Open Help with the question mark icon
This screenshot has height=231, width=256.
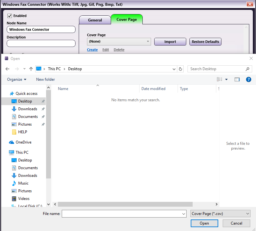tap(249, 79)
